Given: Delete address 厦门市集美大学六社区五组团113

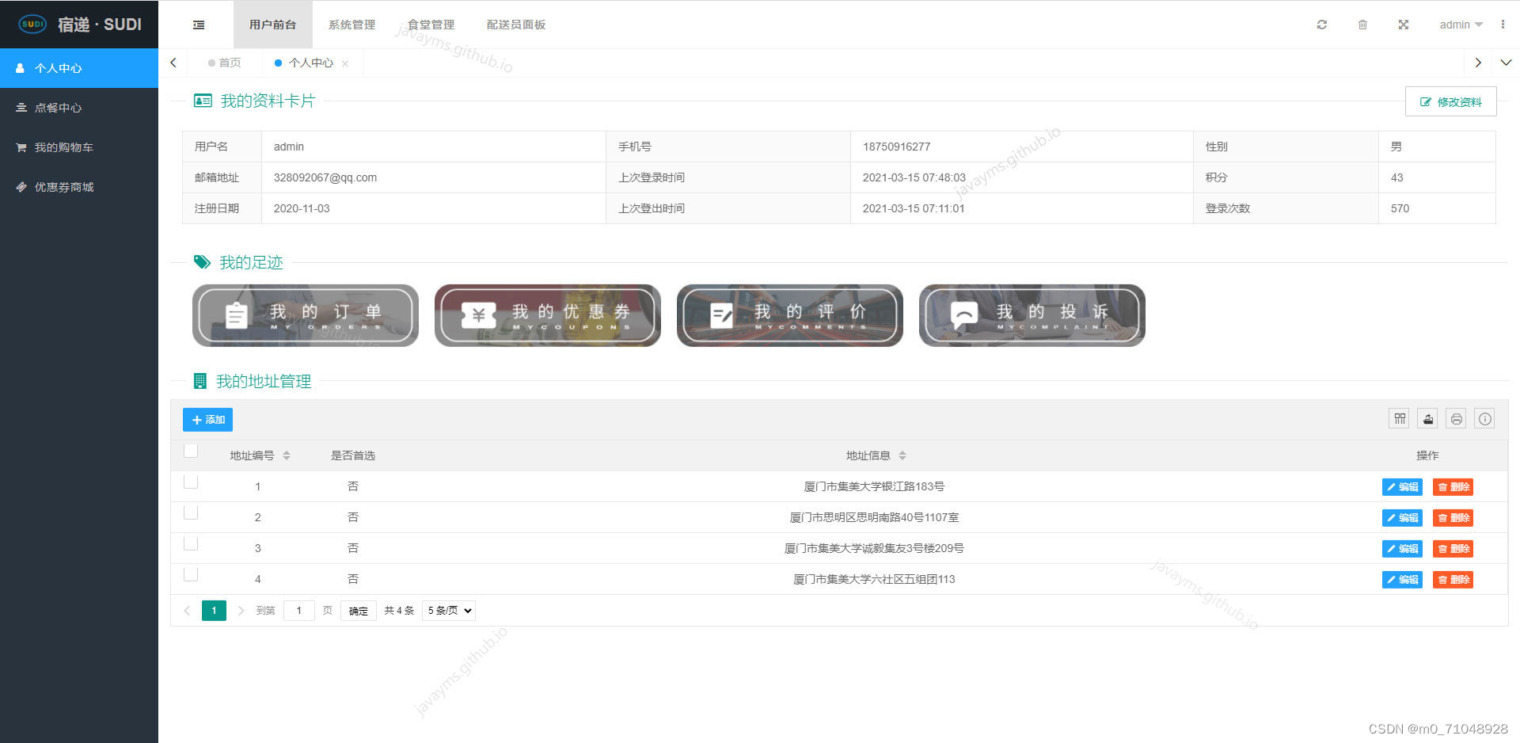Looking at the screenshot, I should pyautogui.click(x=1453, y=580).
